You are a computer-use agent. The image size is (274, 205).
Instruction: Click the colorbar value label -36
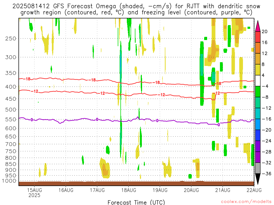tap(267, 174)
